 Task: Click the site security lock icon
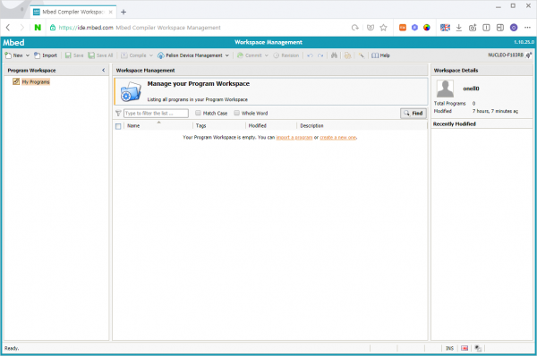[x=53, y=28]
